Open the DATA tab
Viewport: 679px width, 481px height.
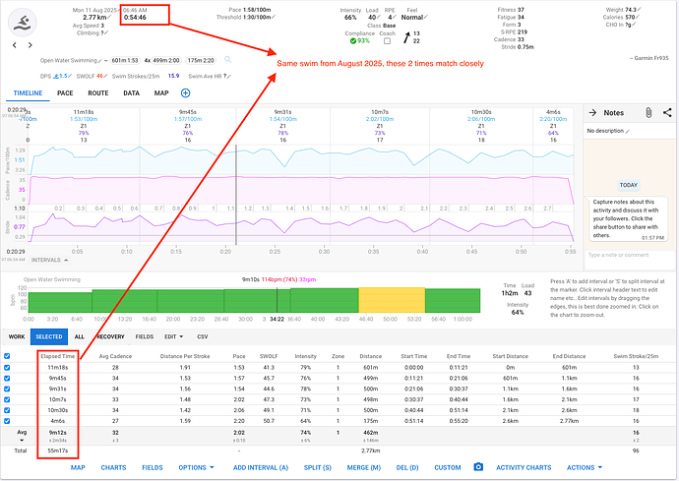point(131,93)
